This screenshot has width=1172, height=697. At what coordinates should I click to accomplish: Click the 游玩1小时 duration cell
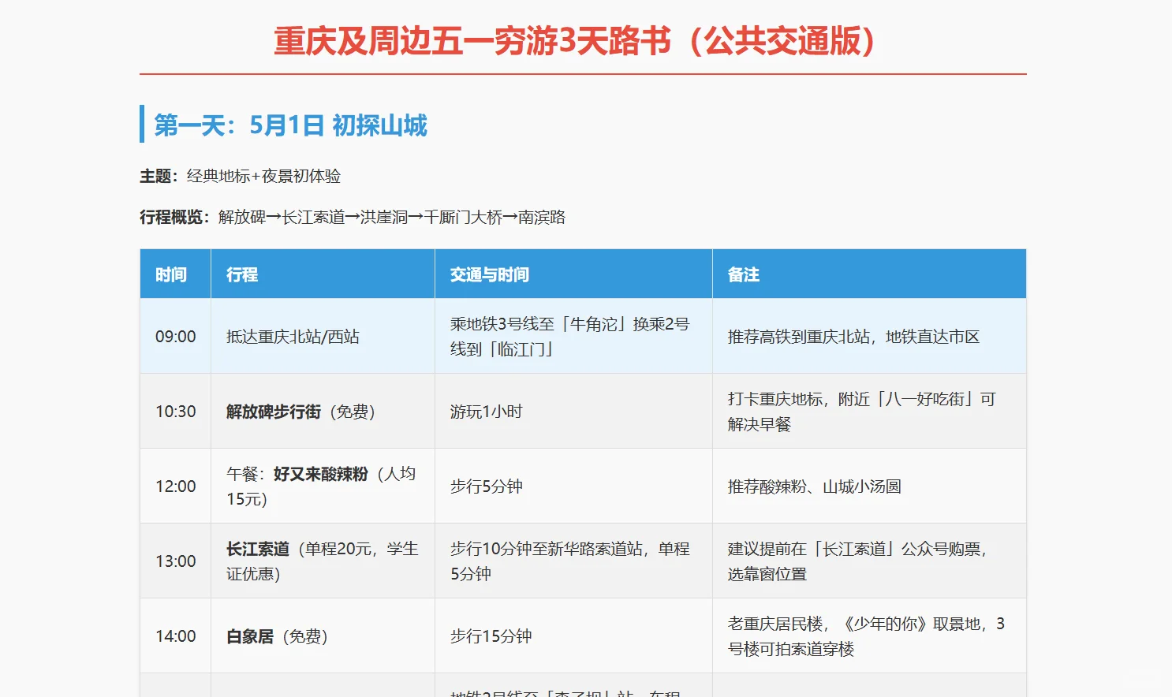pyautogui.click(x=484, y=411)
